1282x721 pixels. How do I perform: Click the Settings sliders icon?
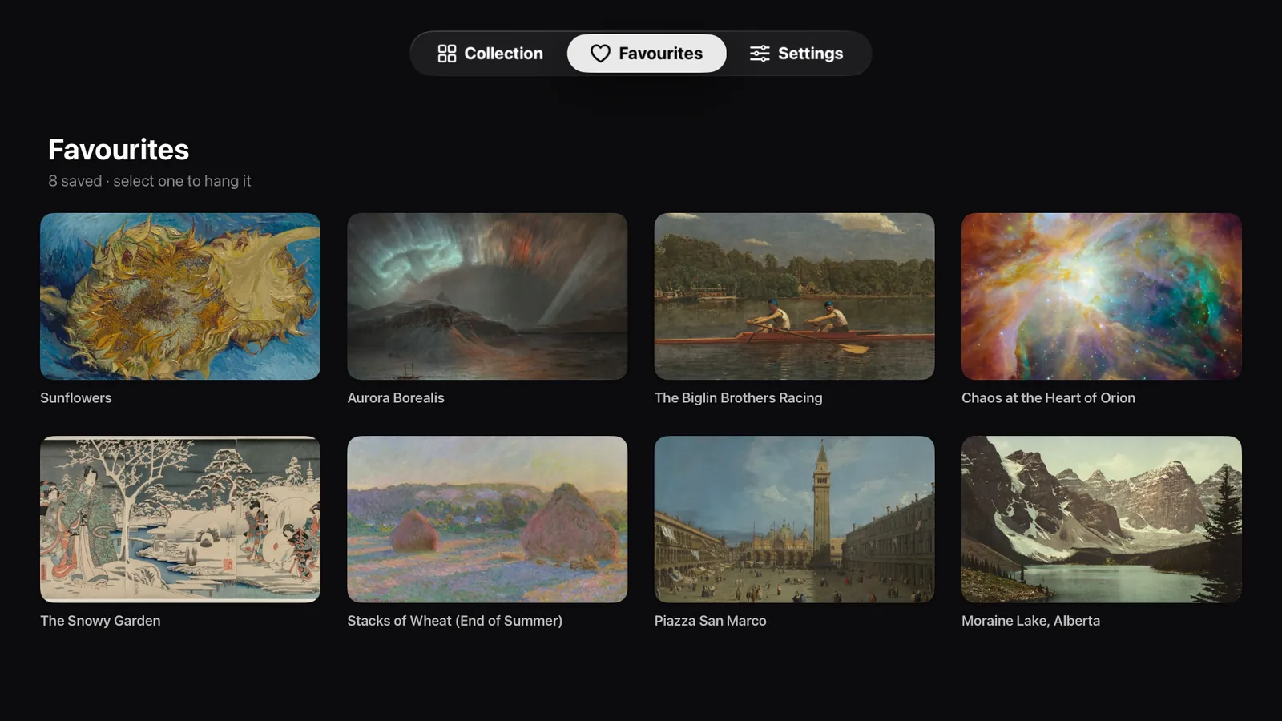(760, 54)
